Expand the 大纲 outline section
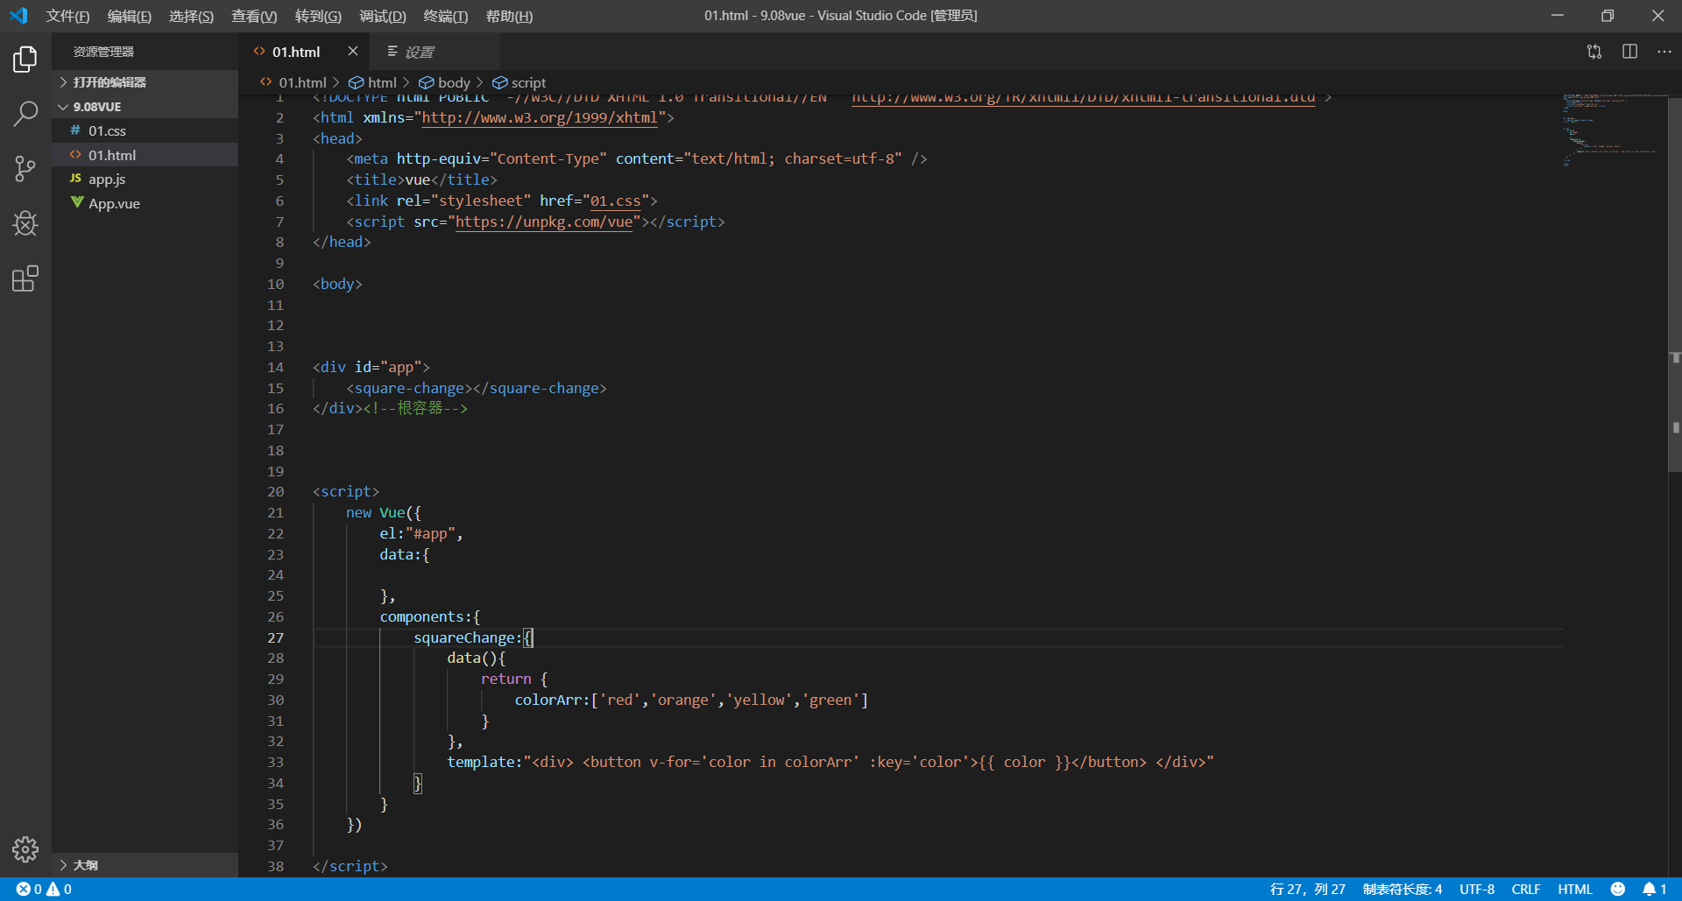1682x901 pixels. pos(85,865)
